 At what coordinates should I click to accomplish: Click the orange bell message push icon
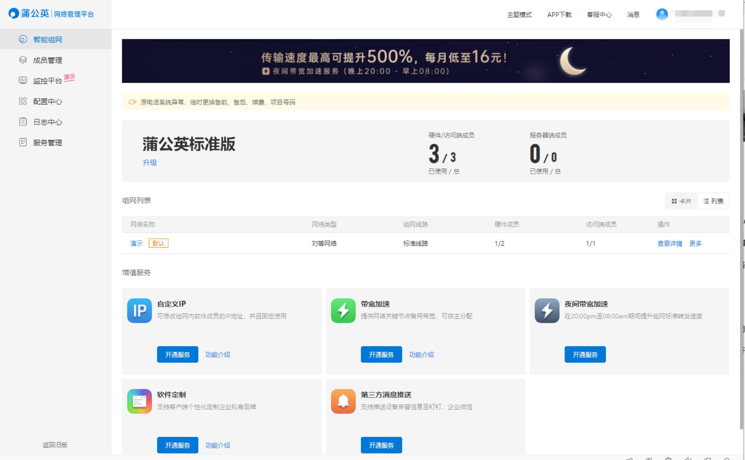(x=343, y=401)
